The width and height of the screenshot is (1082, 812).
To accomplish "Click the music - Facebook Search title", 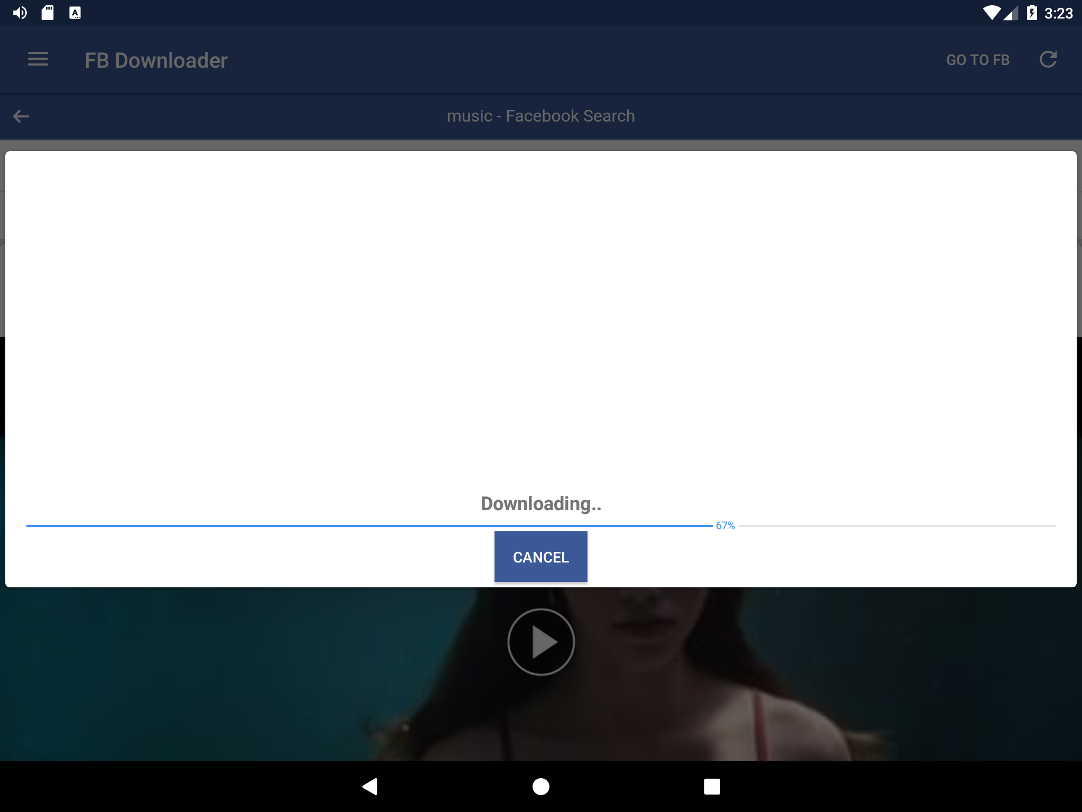I will [540, 116].
